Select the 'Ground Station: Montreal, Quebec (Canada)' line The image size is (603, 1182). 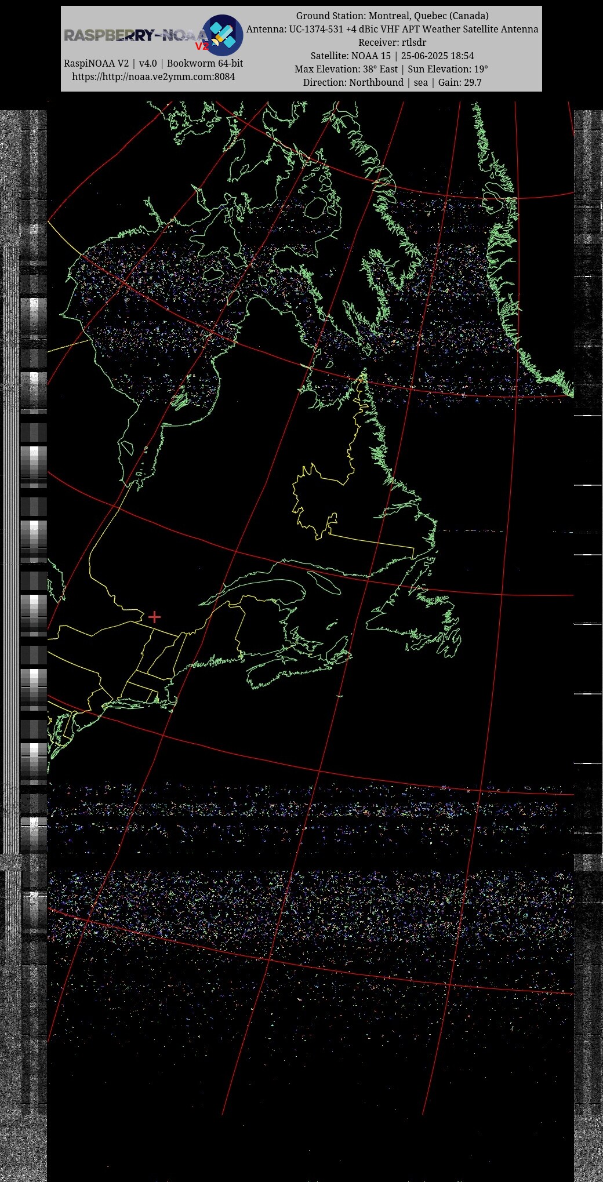coord(393,16)
